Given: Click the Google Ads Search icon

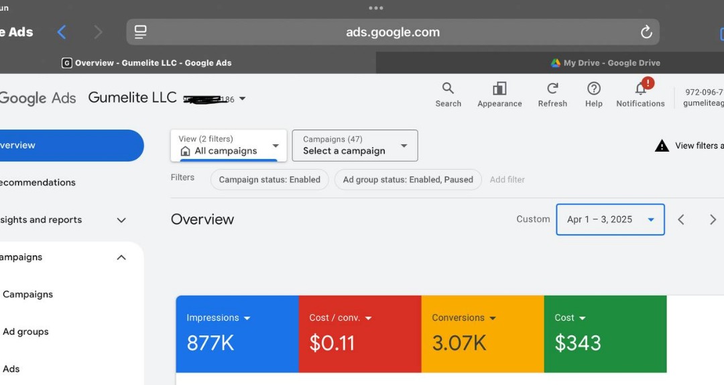Looking at the screenshot, I should tap(448, 95).
